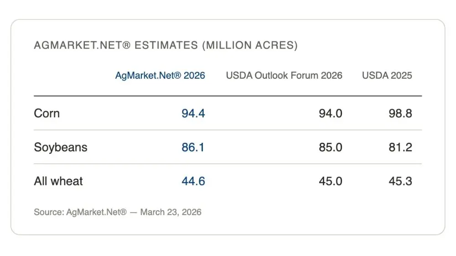
Task: Click the Corn Outlook Forum value 94.0
Action: [x=331, y=113]
